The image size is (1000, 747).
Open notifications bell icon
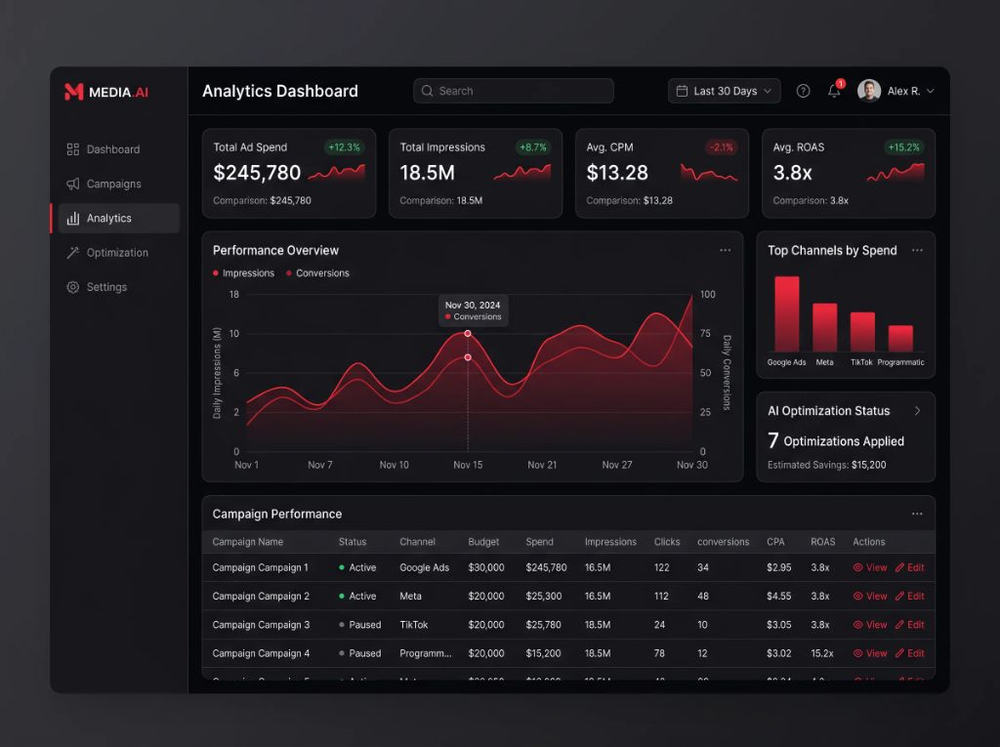pyautogui.click(x=834, y=91)
